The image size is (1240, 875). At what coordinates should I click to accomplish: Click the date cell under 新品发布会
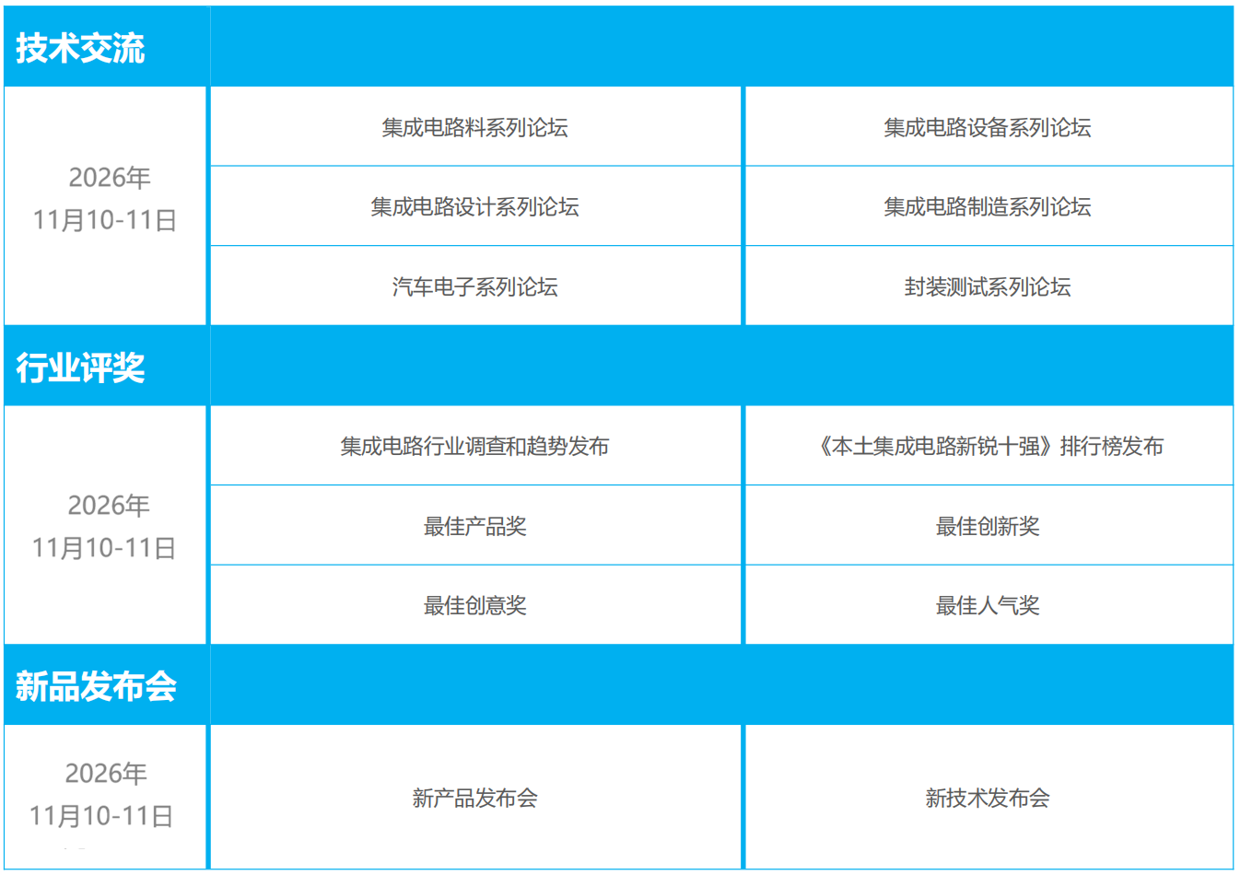[103, 795]
